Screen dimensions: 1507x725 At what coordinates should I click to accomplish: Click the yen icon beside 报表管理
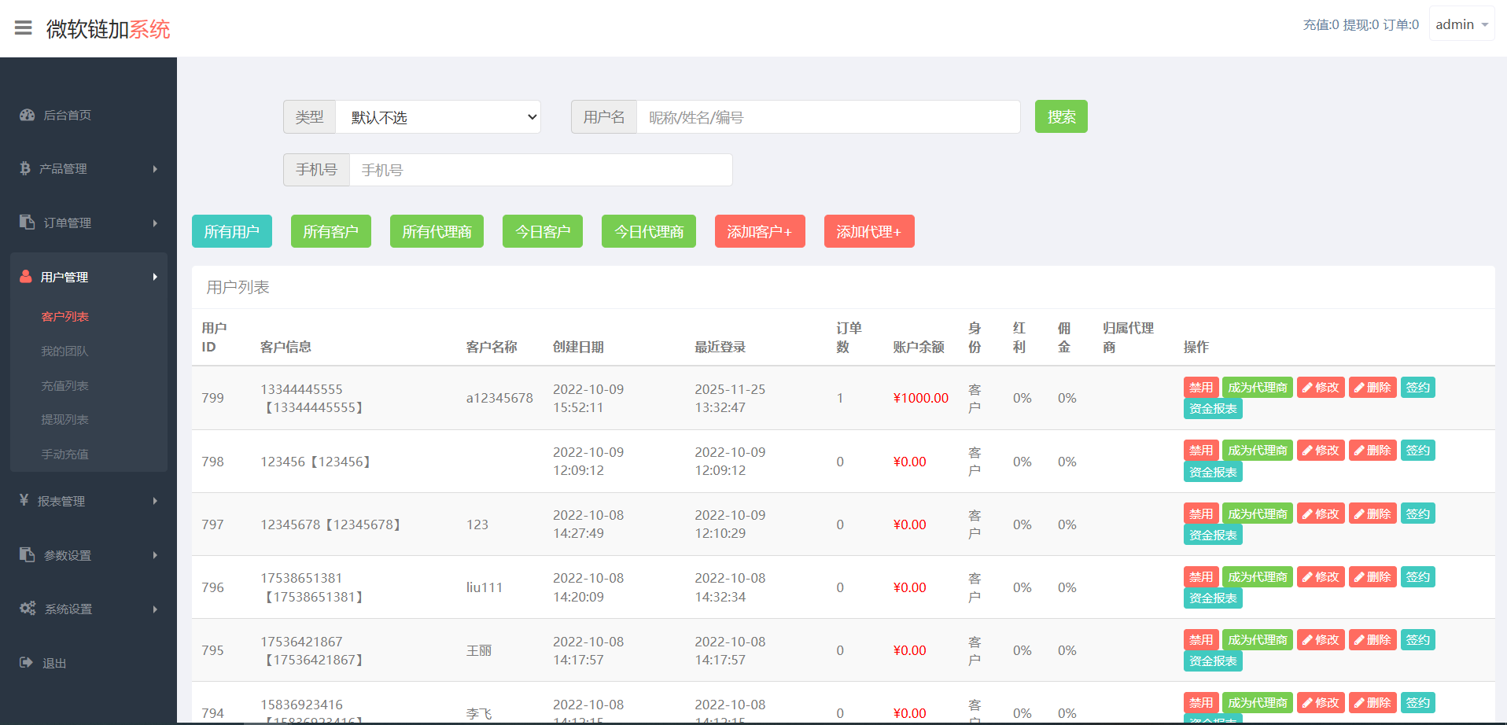click(24, 500)
